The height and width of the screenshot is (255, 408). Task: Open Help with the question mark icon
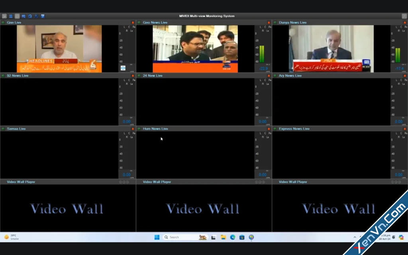pos(43,16)
